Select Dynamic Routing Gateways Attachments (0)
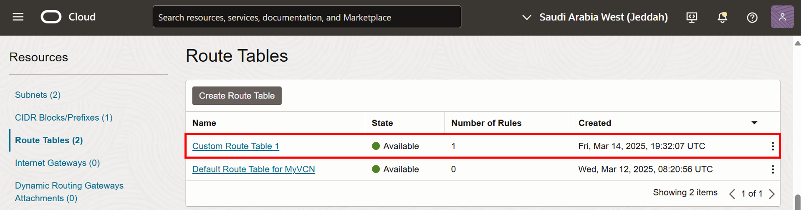This screenshot has width=801, height=210. (69, 192)
